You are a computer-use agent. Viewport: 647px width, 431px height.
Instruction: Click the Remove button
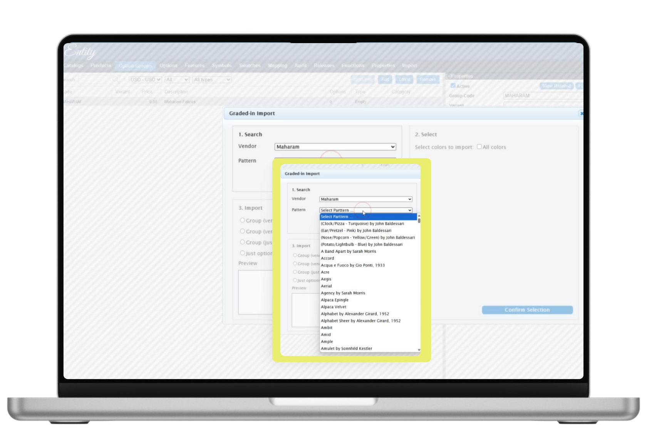[427, 80]
